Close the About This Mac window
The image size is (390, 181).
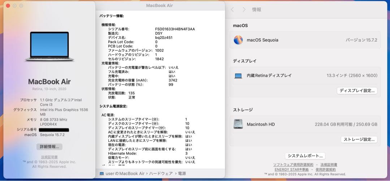tap(8, 5)
